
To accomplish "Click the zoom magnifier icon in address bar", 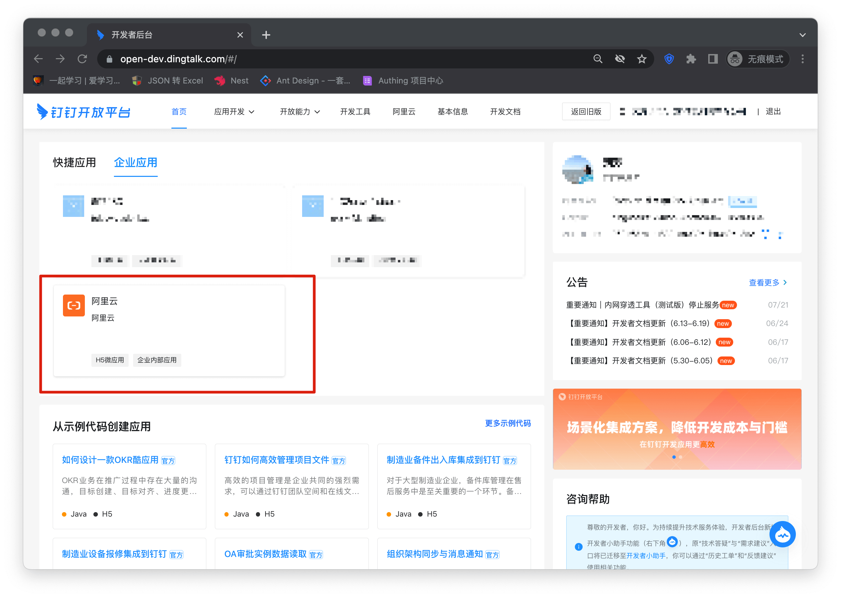I will [598, 59].
